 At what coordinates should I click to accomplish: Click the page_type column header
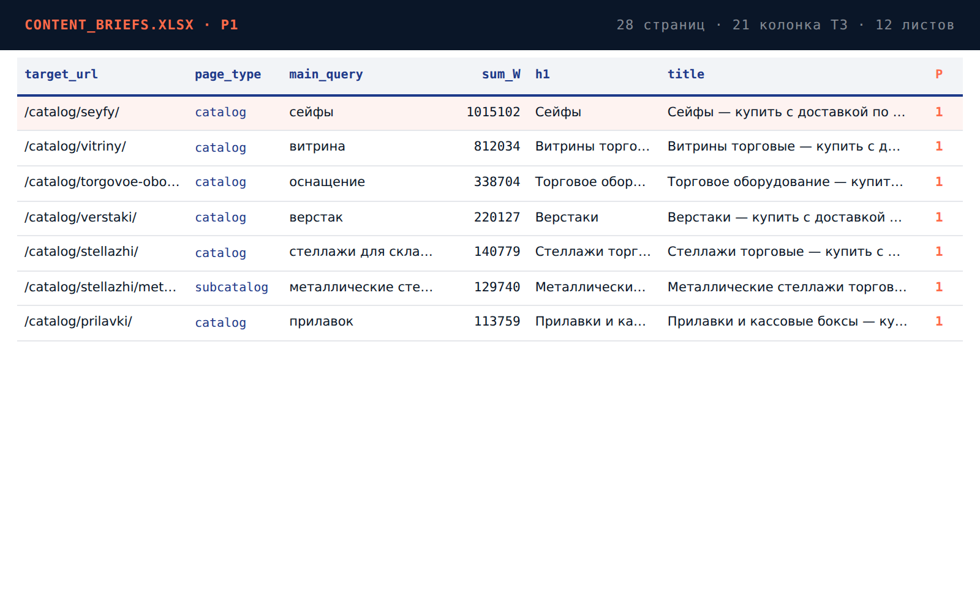coord(228,75)
